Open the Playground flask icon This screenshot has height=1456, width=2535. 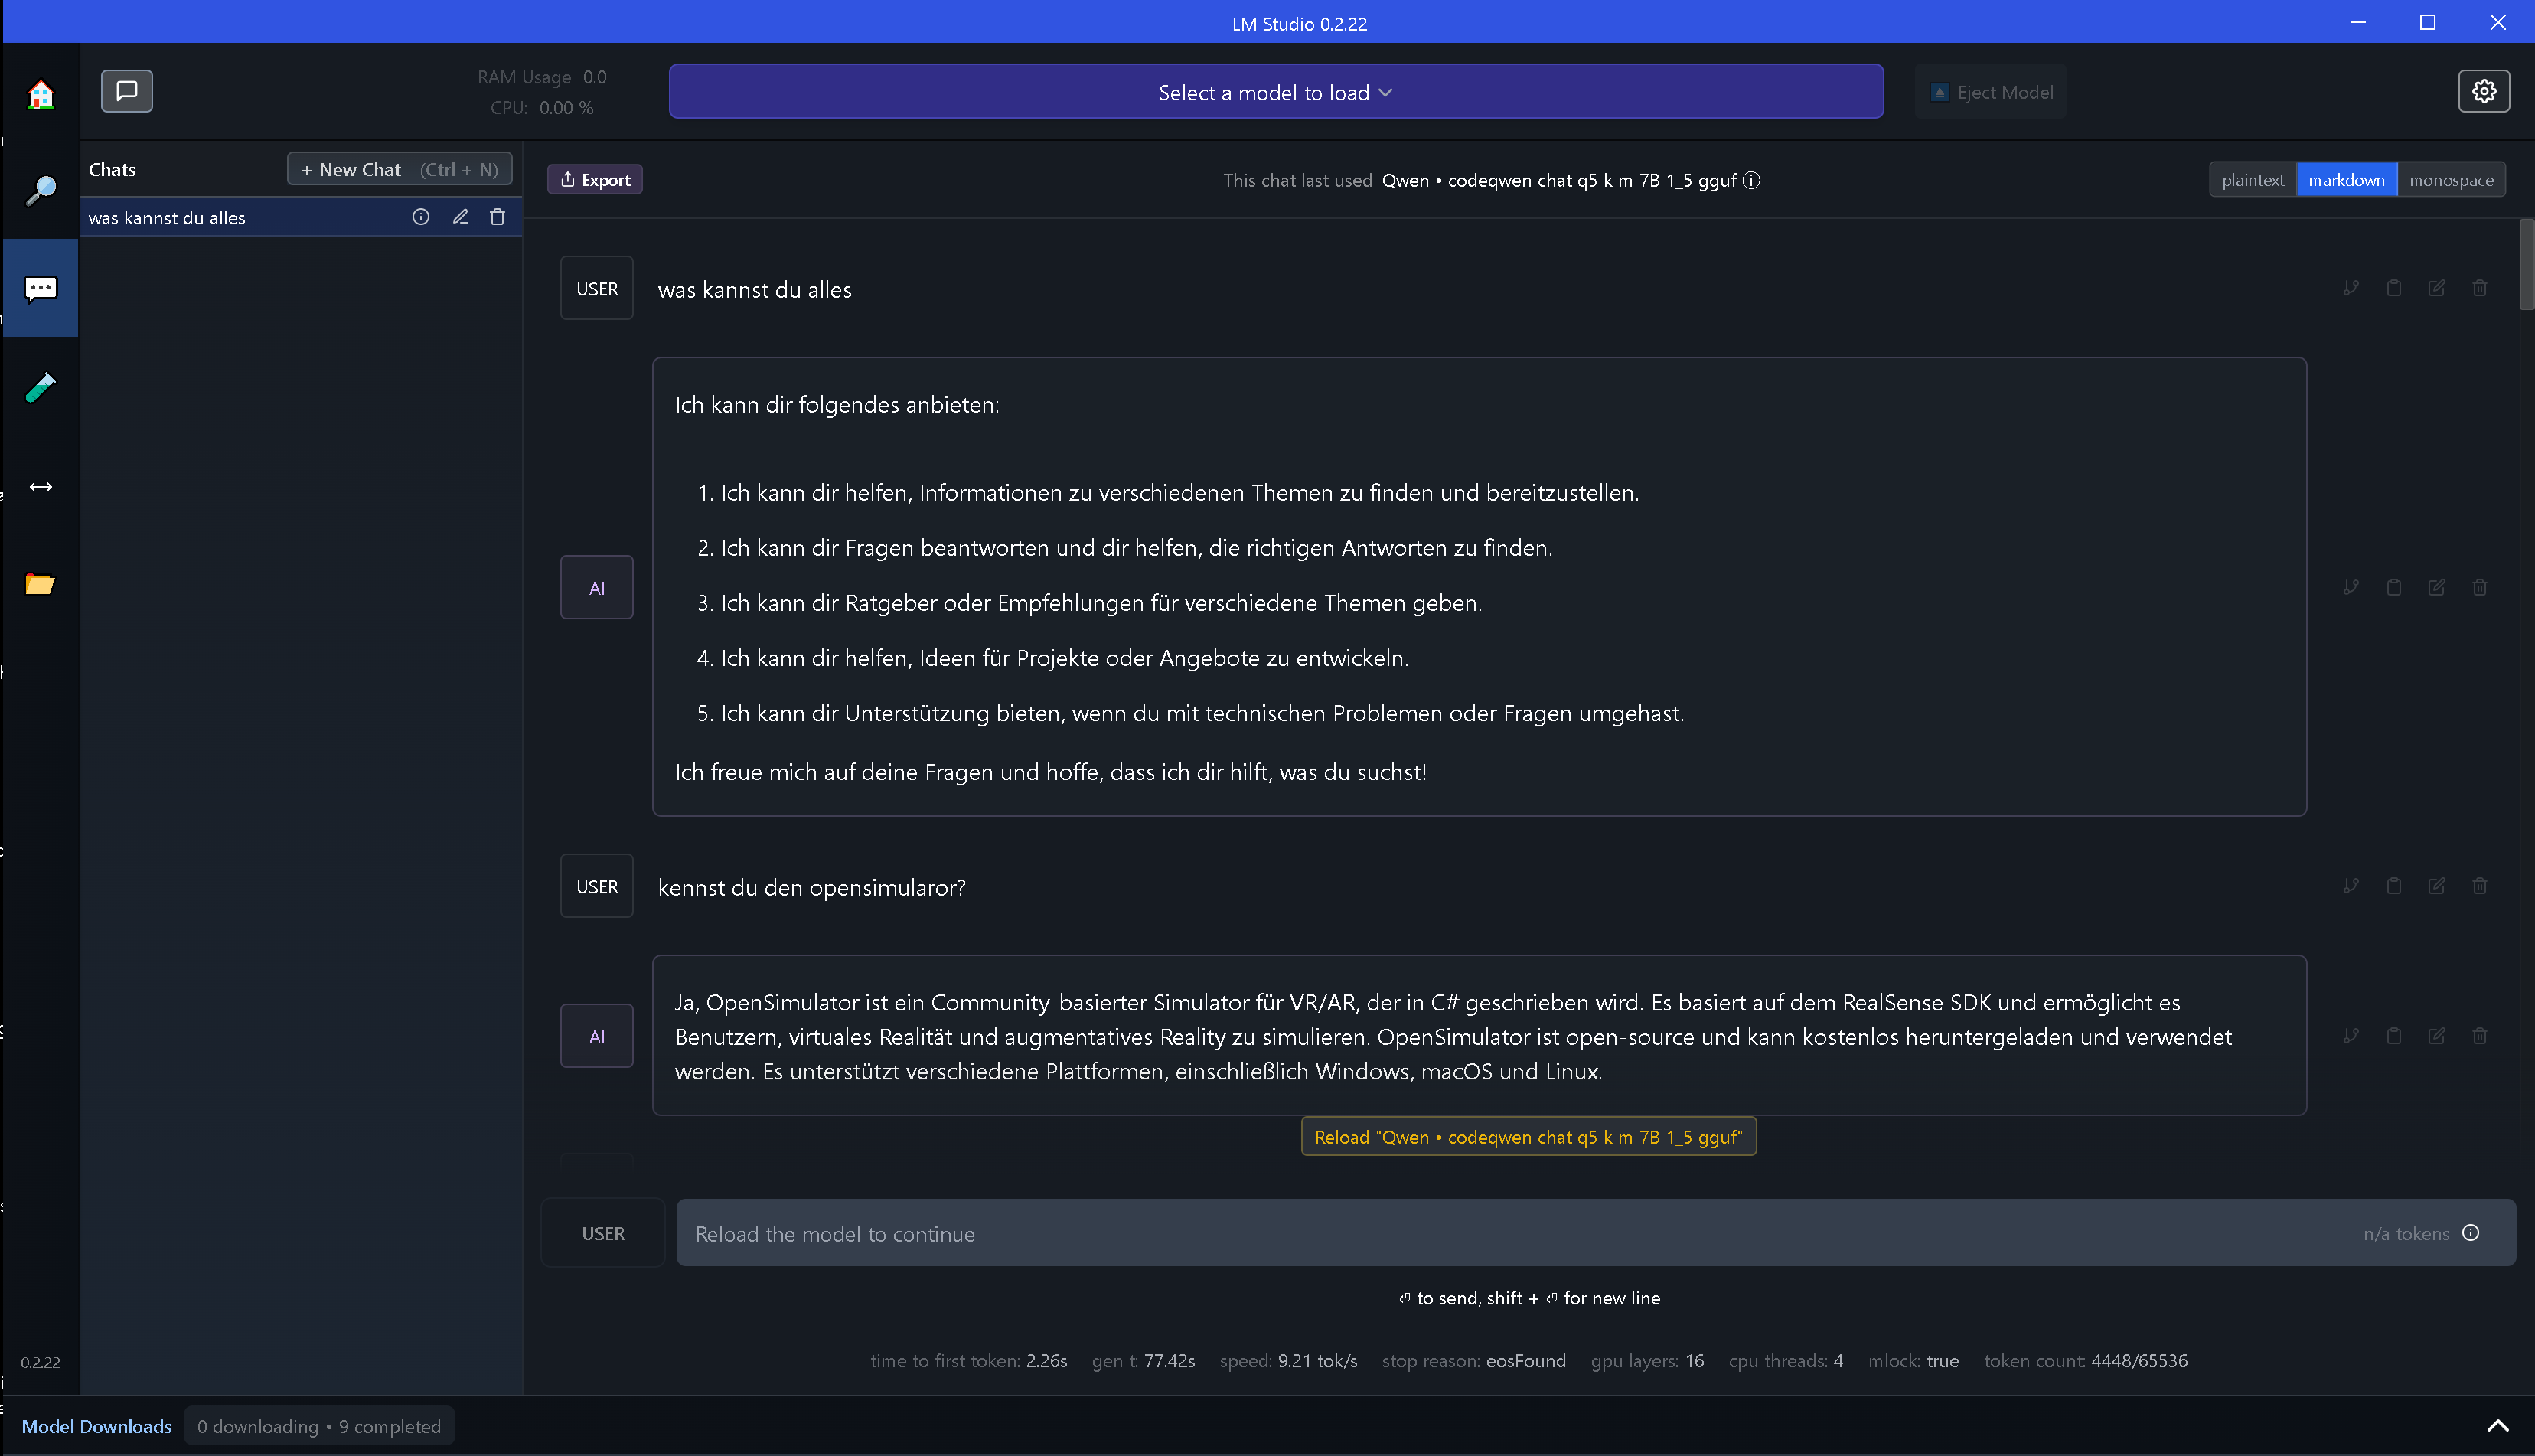pos(41,387)
